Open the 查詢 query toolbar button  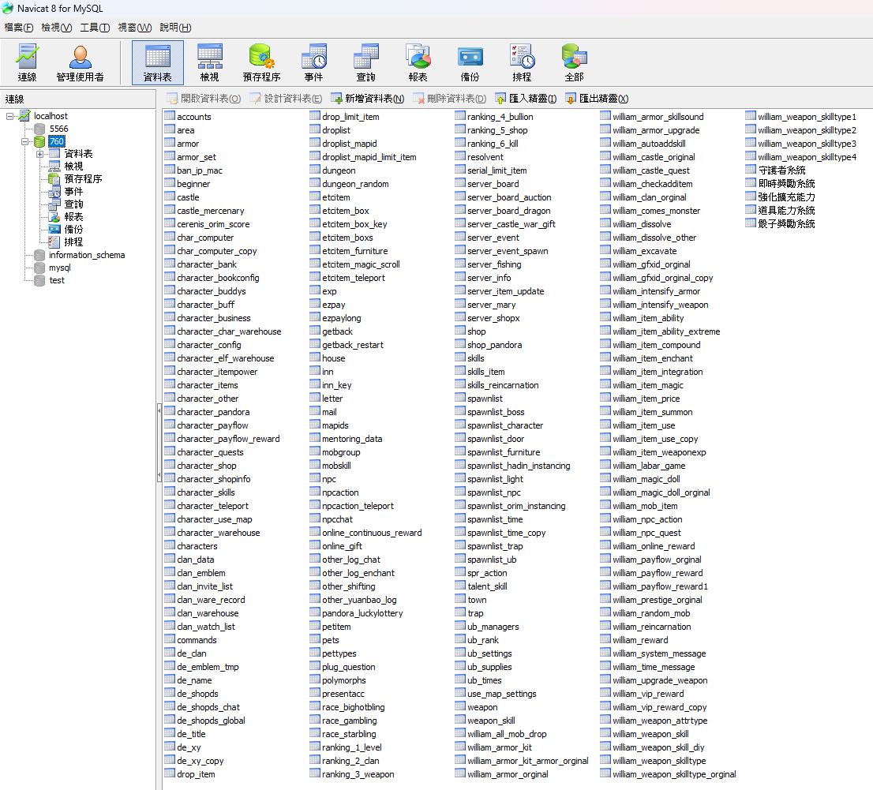365,62
